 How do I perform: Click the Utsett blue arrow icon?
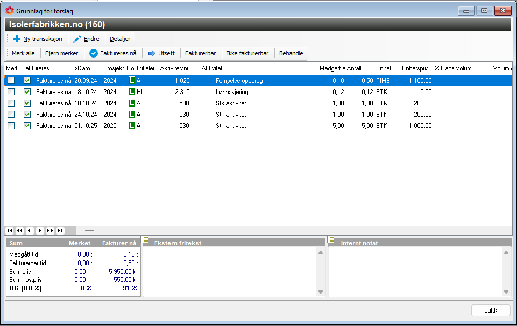pyautogui.click(x=152, y=53)
